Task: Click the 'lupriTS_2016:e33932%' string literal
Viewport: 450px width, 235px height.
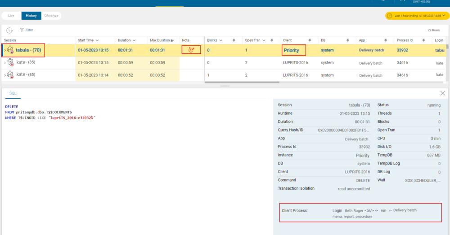Action: (x=72, y=118)
